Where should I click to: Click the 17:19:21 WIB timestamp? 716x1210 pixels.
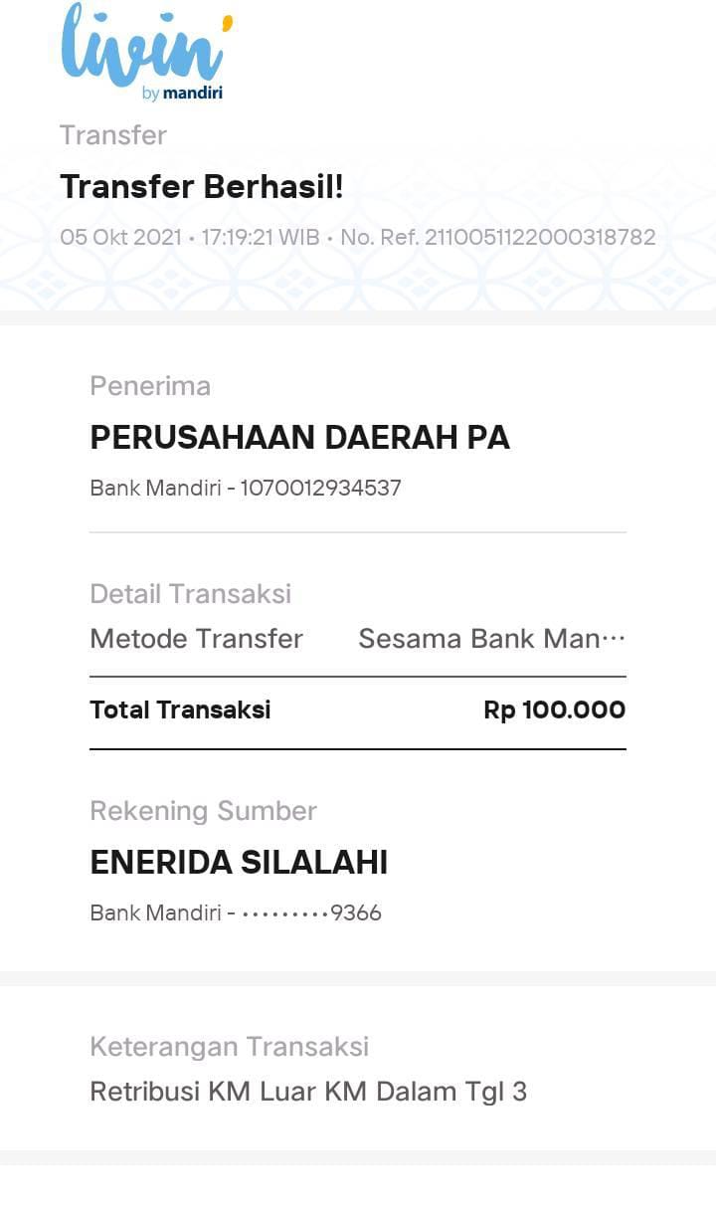(261, 238)
